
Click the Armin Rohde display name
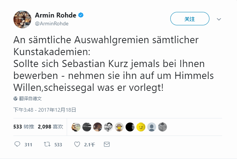pos(55,15)
